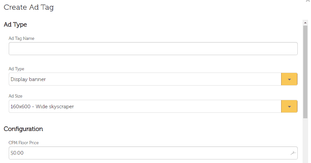The height and width of the screenshot is (163, 311).
Task: Click the Ad Size field label
Action: (x=16, y=96)
